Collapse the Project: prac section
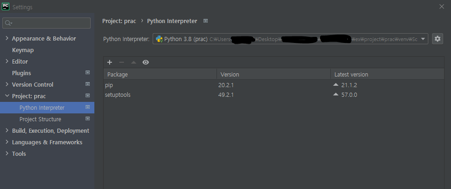The height and width of the screenshot is (189, 451). click(x=6, y=96)
